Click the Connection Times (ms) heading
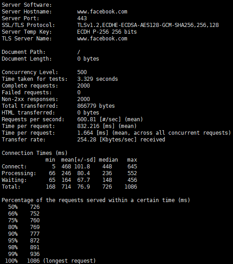 (x=35, y=153)
